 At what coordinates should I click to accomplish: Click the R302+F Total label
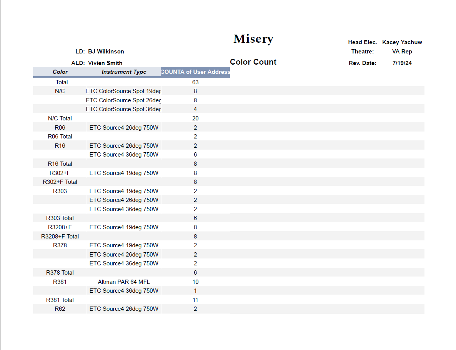tap(60, 182)
